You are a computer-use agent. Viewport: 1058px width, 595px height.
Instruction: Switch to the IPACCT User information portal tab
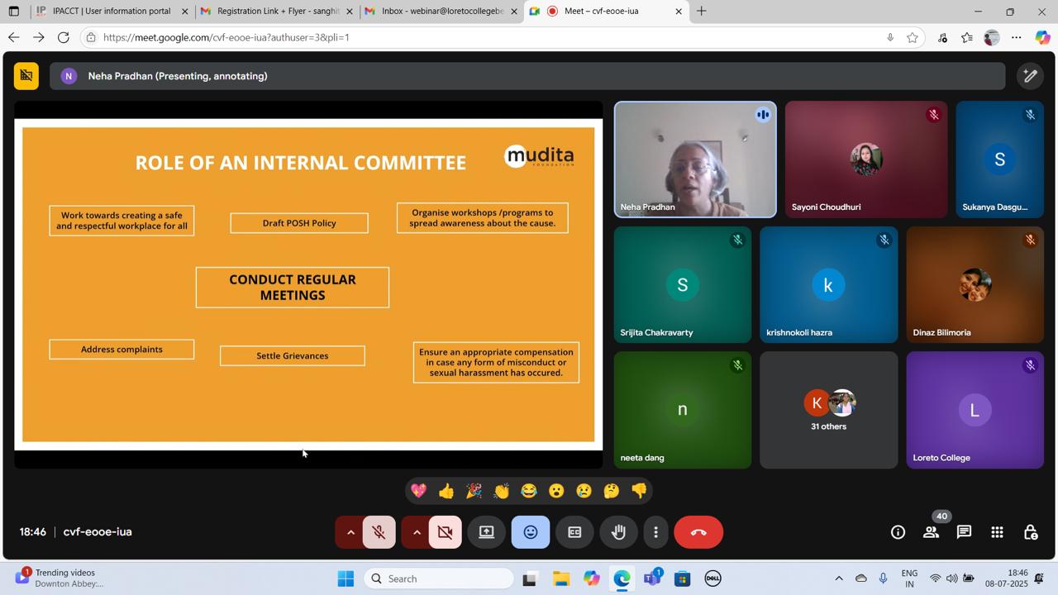111,12
